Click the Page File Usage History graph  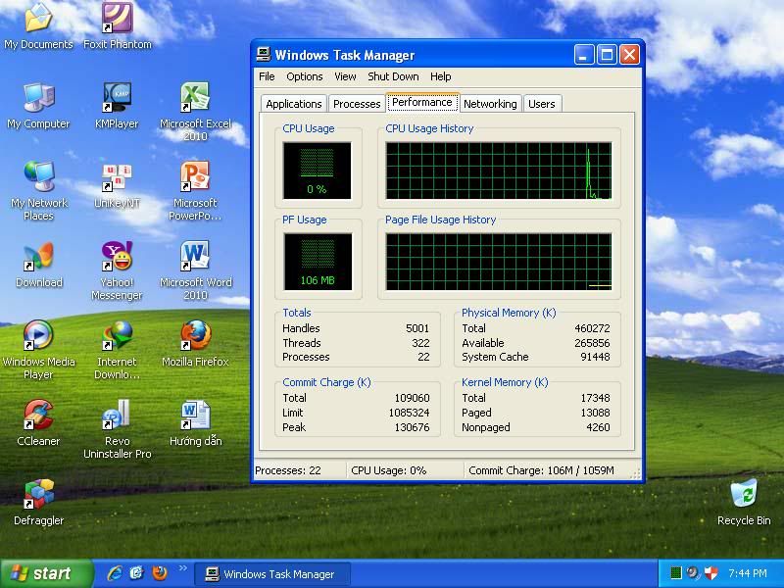pos(499,262)
